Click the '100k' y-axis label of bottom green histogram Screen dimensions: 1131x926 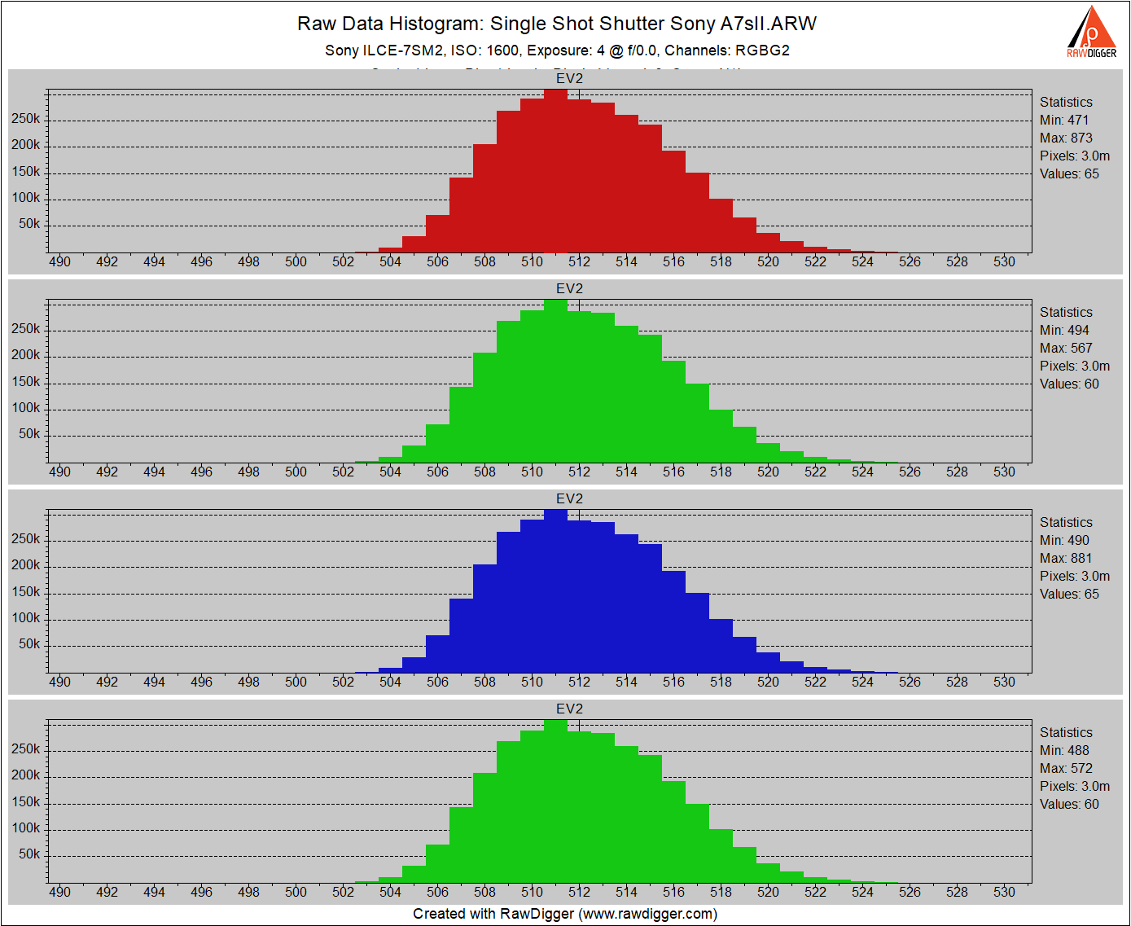[25, 828]
